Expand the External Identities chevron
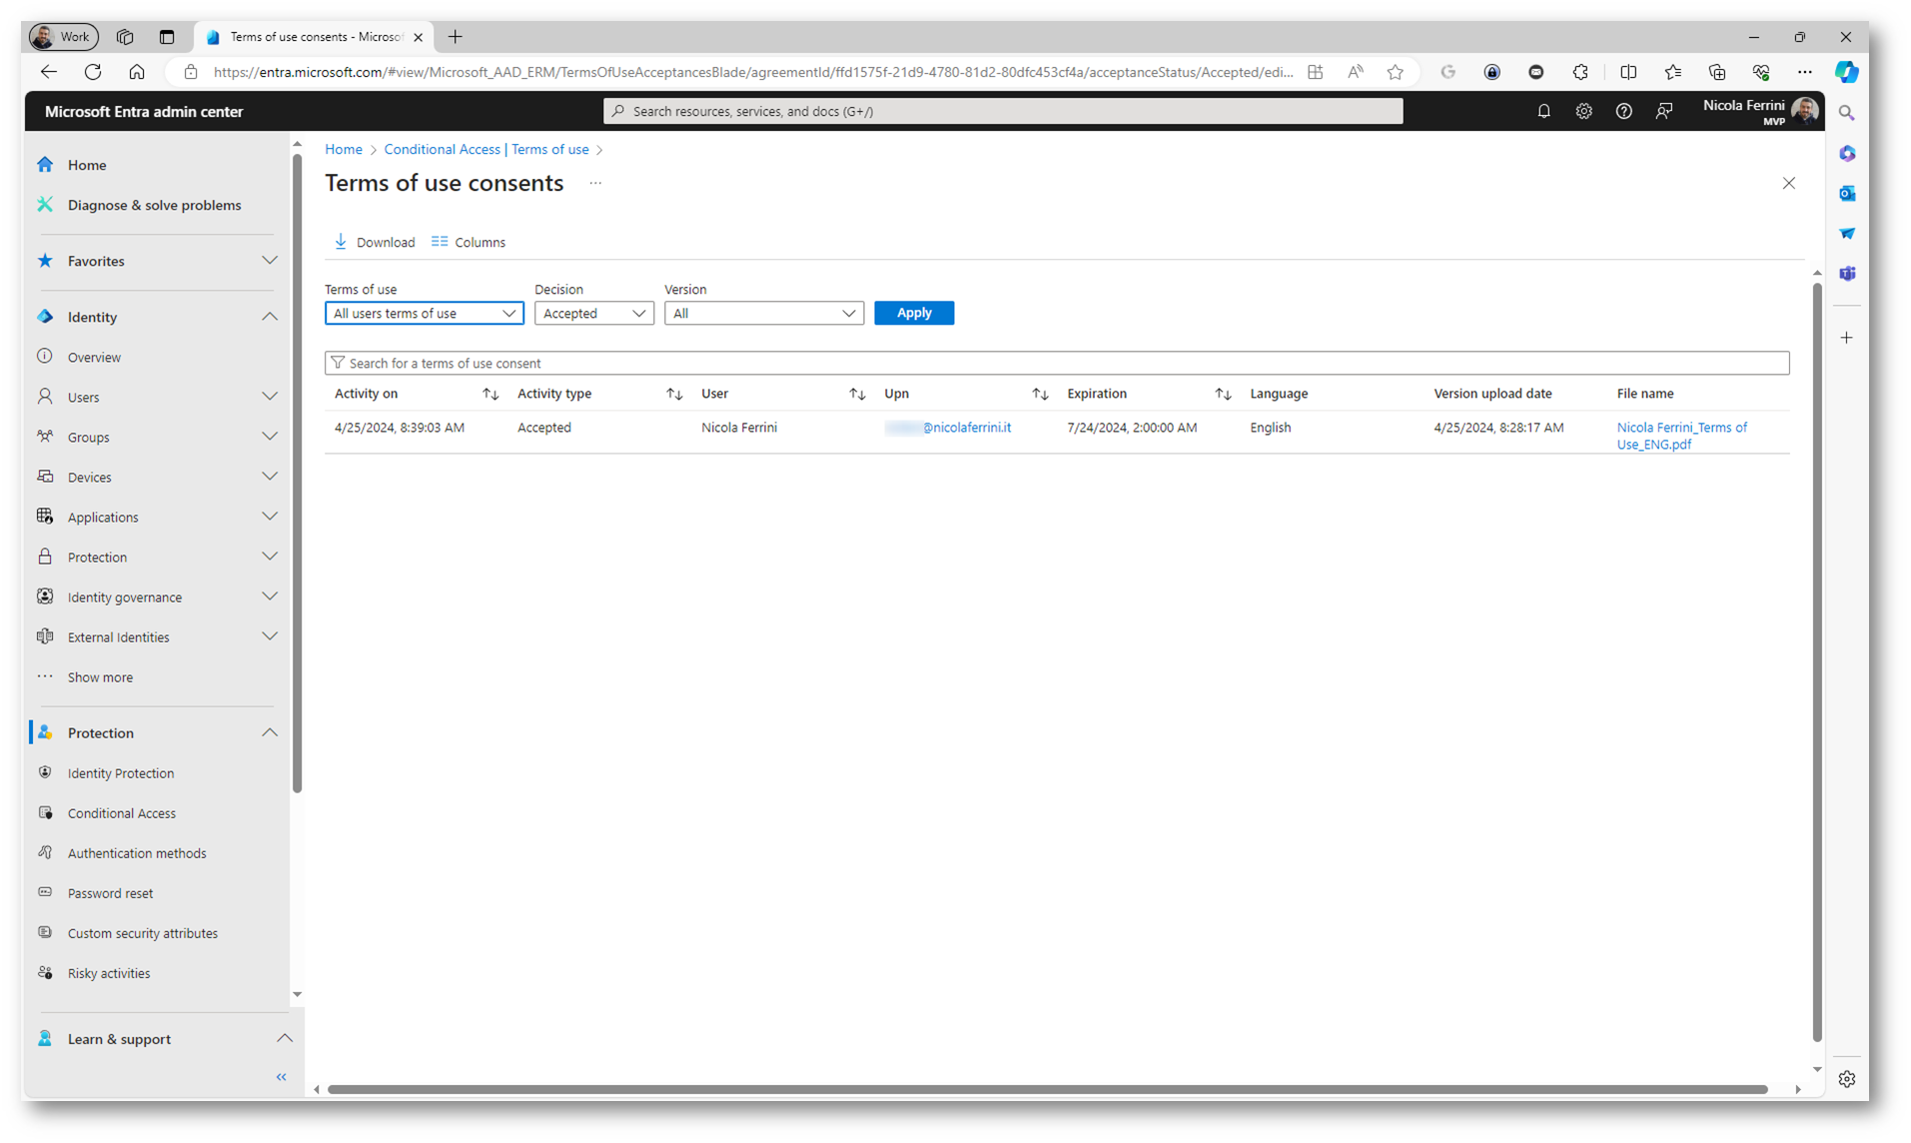The width and height of the screenshot is (1911, 1143). 270,636
